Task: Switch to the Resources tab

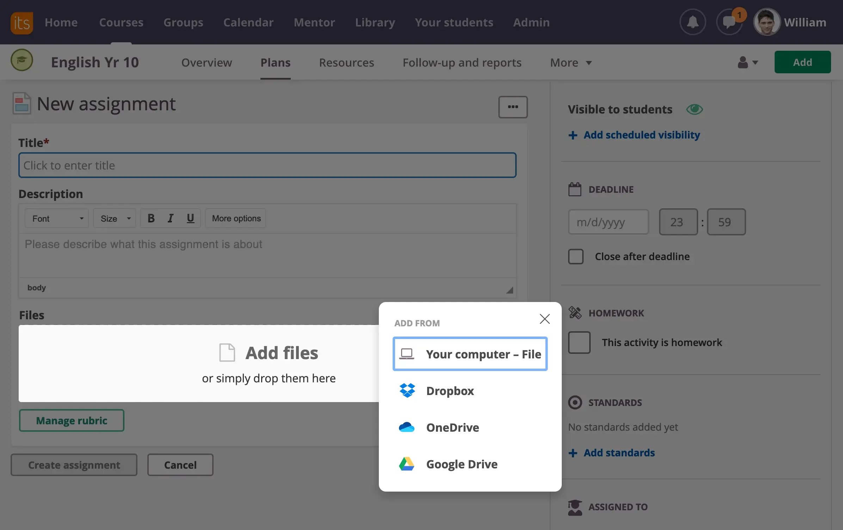Action: [346, 62]
